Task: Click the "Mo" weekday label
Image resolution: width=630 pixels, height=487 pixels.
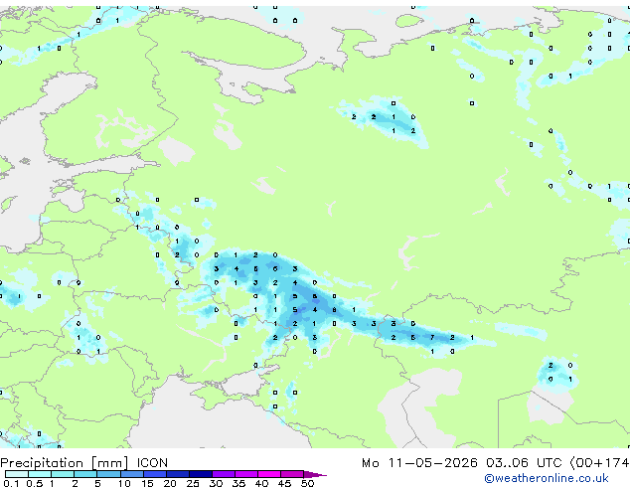Action: pyautogui.click(x=370, y=463)
